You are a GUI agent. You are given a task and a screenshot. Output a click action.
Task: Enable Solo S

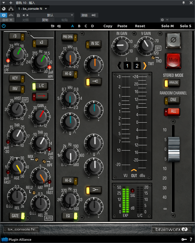(186, 26)
